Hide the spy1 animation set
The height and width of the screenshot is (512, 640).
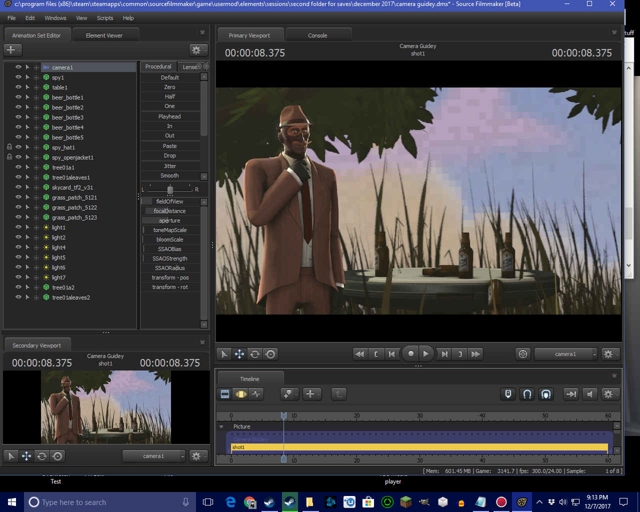point(18,77)
